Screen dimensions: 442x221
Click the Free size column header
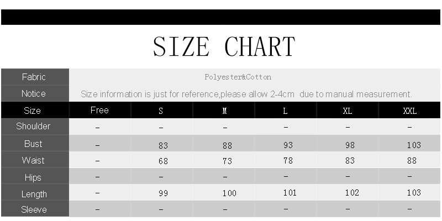pyautogui.click(x=99, y=110)
